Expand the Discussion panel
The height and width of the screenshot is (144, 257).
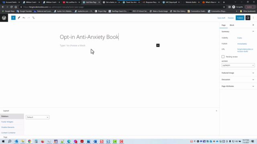pos(238,80)
